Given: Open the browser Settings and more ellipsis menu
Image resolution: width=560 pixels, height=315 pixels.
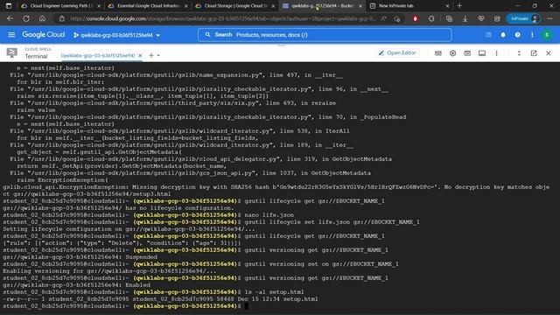Looking at the screenshot, I should 549,18.
